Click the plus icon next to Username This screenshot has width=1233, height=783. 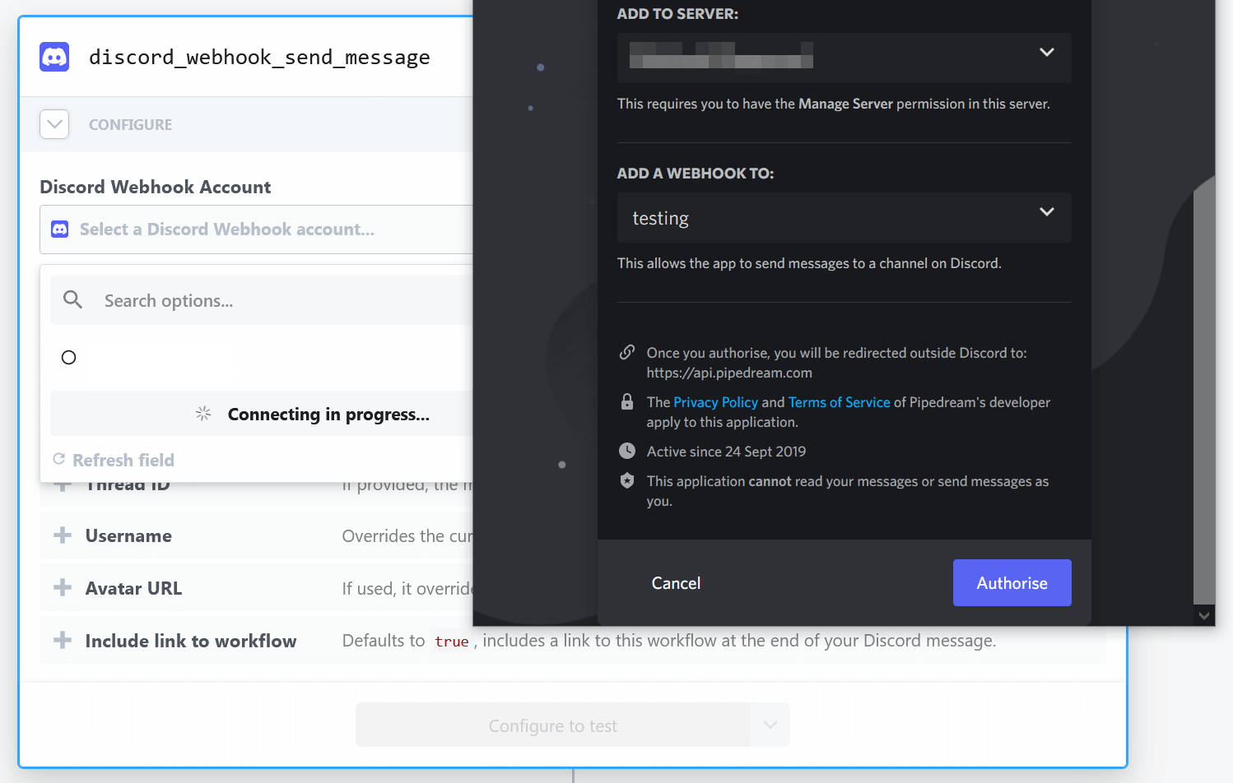click(x=62, y=535)
